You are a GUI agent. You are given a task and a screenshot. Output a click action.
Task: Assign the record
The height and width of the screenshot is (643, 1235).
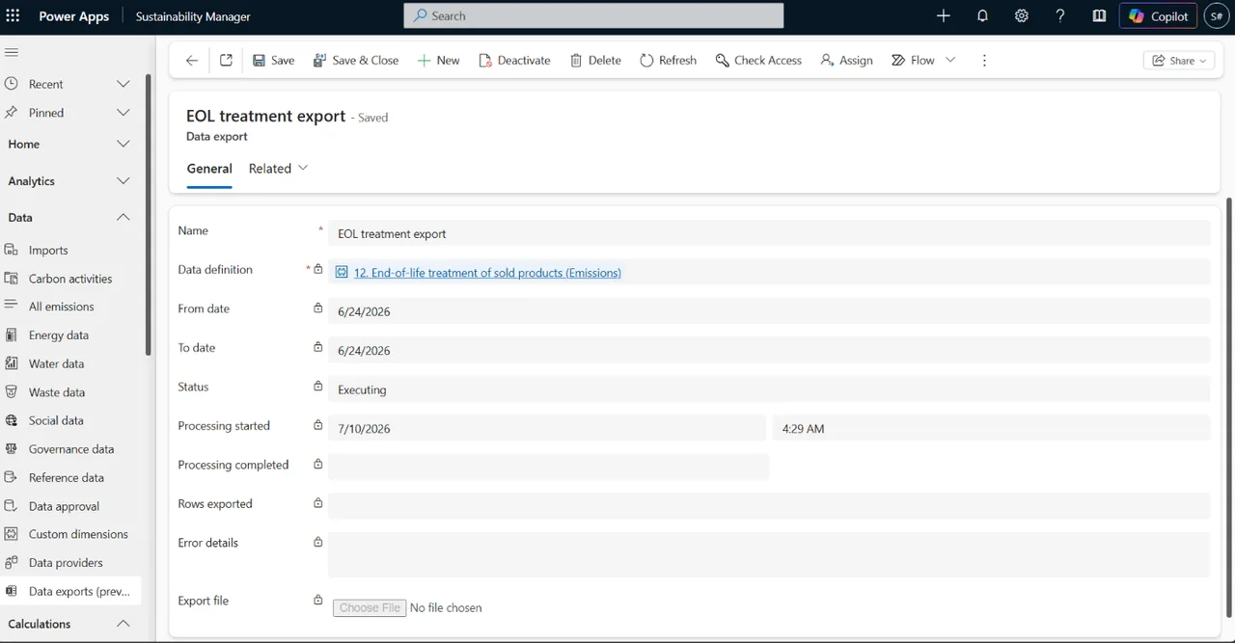tap(846, 60)
